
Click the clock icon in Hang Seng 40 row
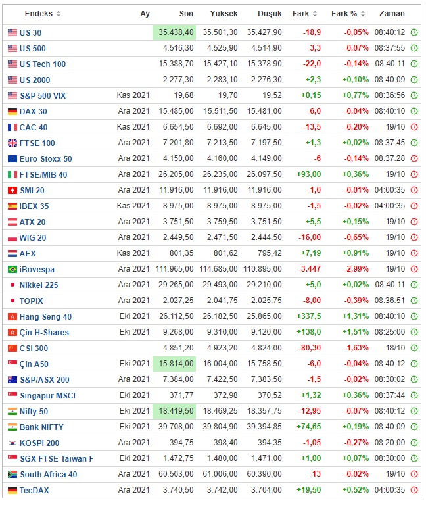coord(414,316)
